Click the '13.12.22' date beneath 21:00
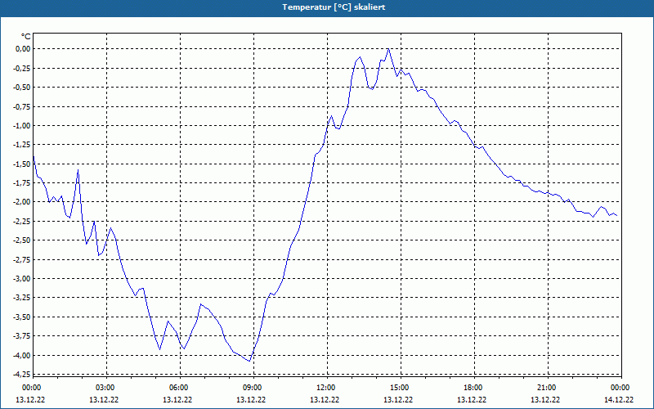The width and height of the screenshot is (654, 409). pos(545,400)
